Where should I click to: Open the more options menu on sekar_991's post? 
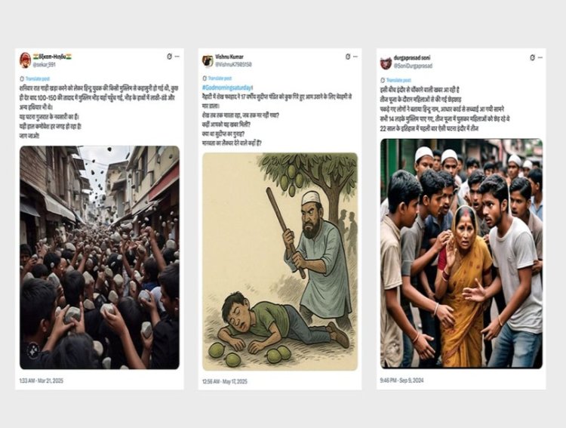(177, 57)
